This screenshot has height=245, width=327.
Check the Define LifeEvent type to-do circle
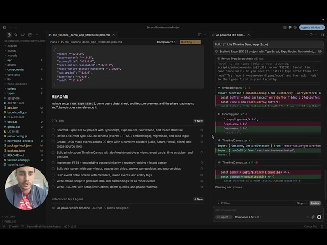pos(53,136)
